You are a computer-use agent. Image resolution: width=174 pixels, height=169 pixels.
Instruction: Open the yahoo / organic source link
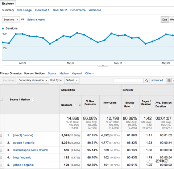(x=23, y=165)
